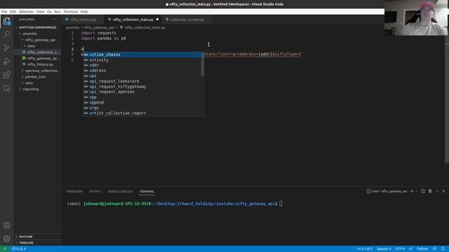
Task: Choose api_request_looksrare suggestion
Action: (x=142, y=81)
